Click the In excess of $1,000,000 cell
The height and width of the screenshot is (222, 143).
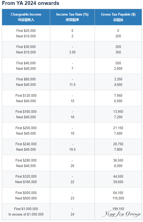click(x=26, y=214)
